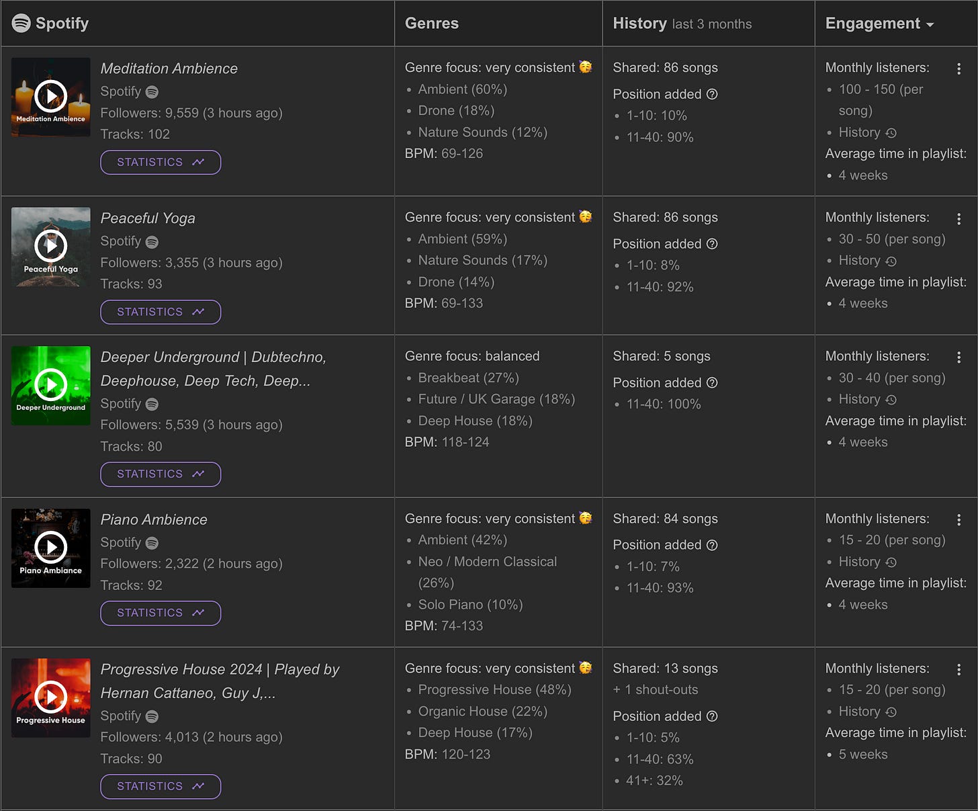Click genre focus emoji for Piano Ambience
Viewport: 978px width, 811px height.
pos(586,518)
